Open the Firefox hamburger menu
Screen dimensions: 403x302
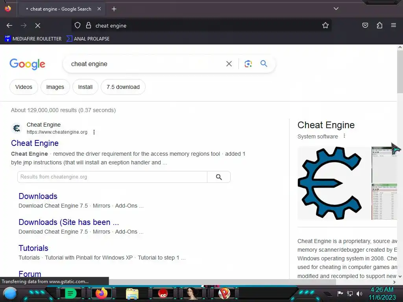click(393, 25)
